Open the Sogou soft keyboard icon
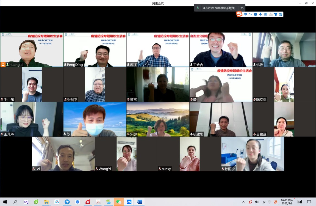This screenshot has width=316, height=206. pyautogui.click(x=265, y=14)
